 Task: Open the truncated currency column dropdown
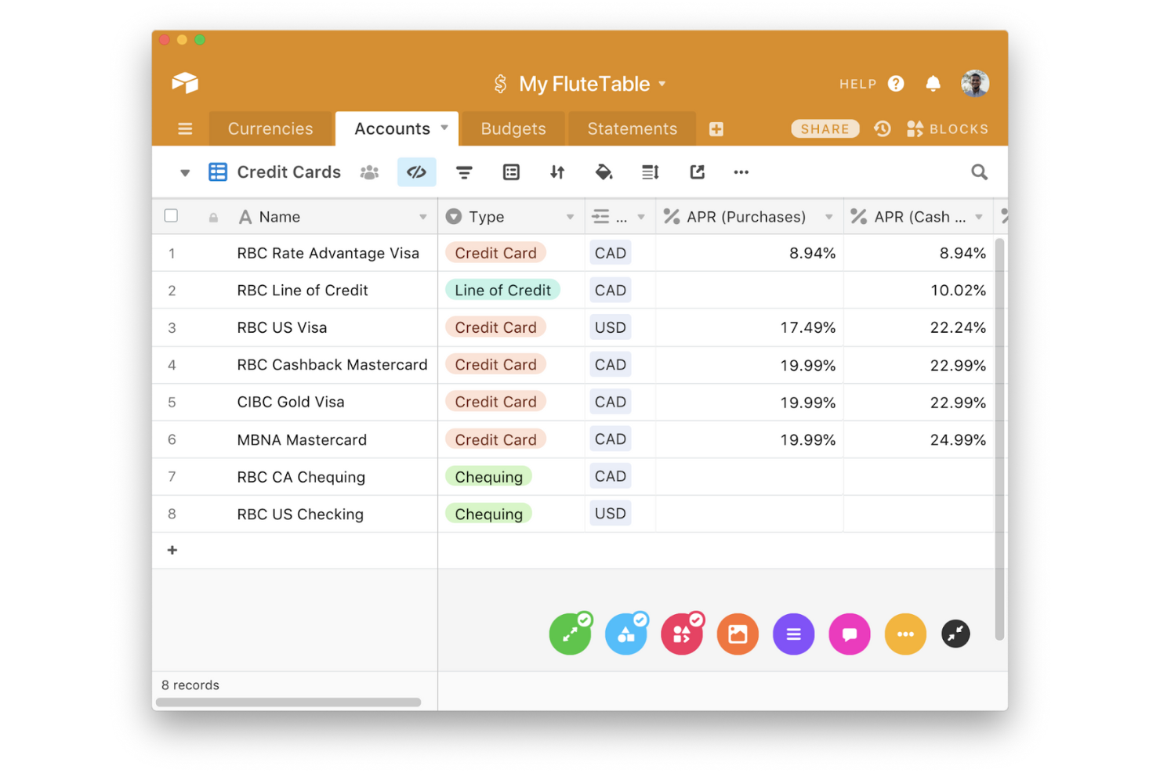[641, 217]
